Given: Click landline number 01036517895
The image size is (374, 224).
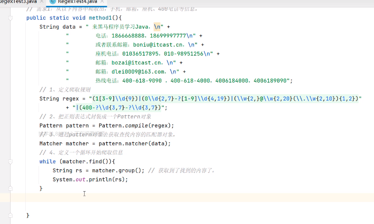Looking at the screenshot, I should click(140, 54).
